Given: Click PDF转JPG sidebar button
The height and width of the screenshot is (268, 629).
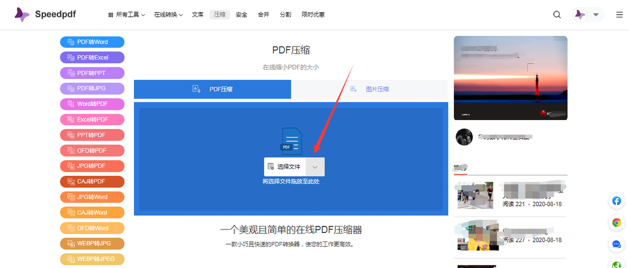Looking at the screenshot, I should coord(92,89).
